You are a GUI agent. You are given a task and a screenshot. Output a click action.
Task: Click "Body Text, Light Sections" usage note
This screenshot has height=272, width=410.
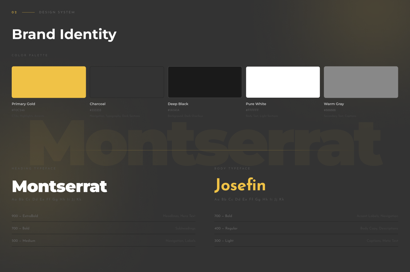pyautogui.click(x=262, y=116)
